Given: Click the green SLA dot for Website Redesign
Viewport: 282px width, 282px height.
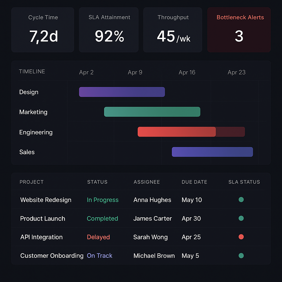Looking at the screenshot, I should click(x=241, y=200).
